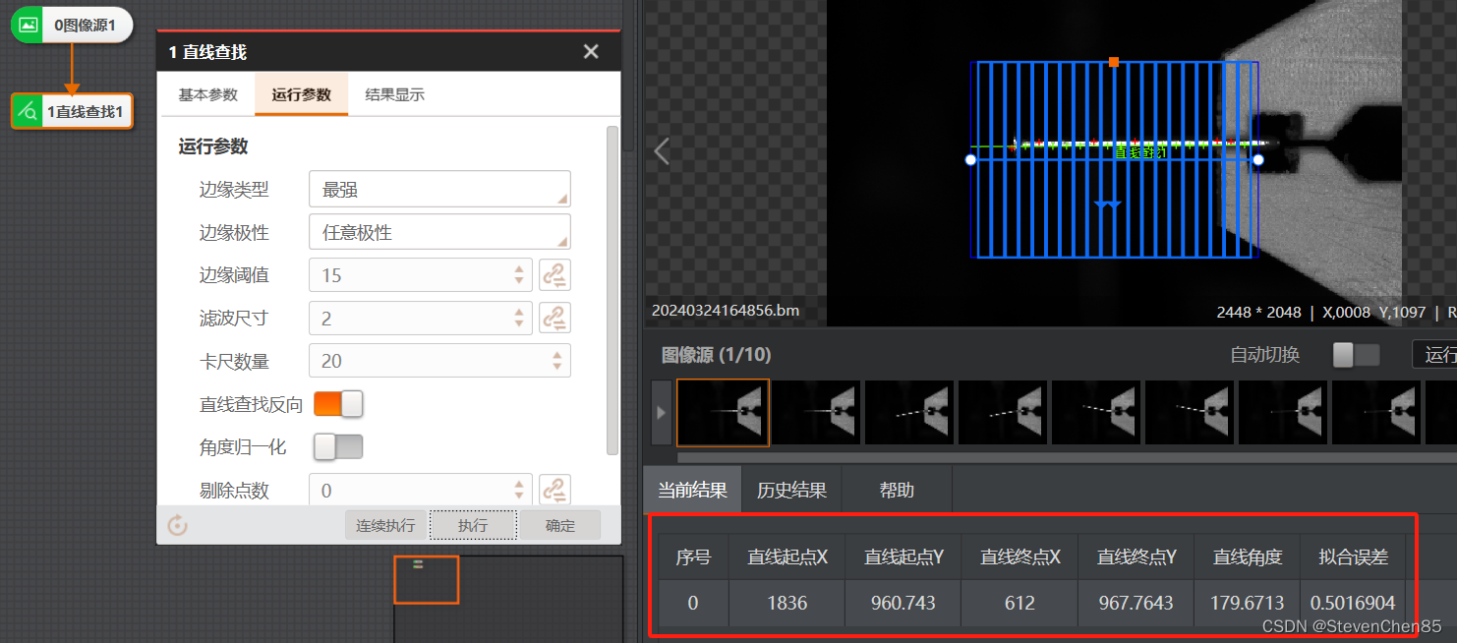Disable the 直线查找反向 toggle
This screenshot has height=643, width=1457.
(338, 403)
